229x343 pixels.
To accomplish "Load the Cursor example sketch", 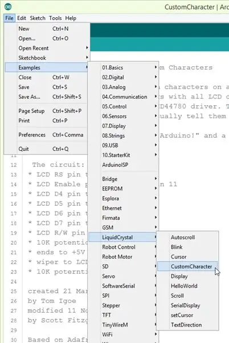I will click(x=187, y=257).
